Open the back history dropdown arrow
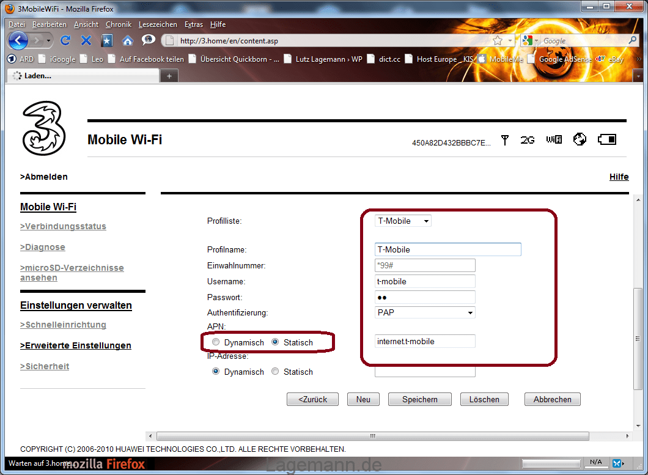Screen dimensions: 648x475 coord(48,40)
